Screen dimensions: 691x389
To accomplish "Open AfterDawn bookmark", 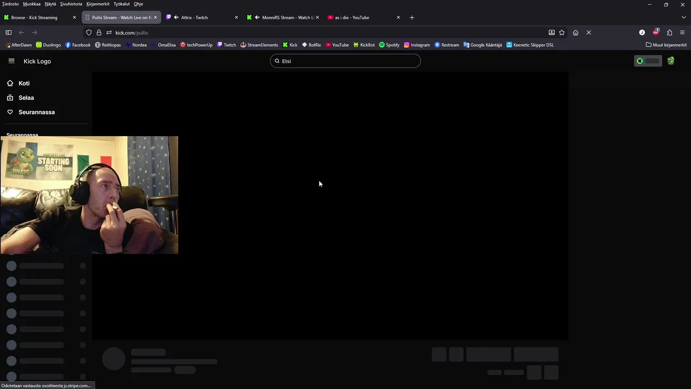I will pyautogui.click(x=19, y=45).
